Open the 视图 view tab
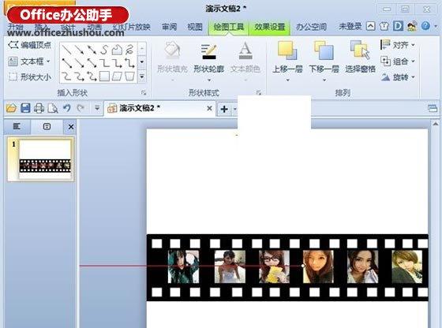Viewport: 442px width, 328px height. [x=195, y=27]
